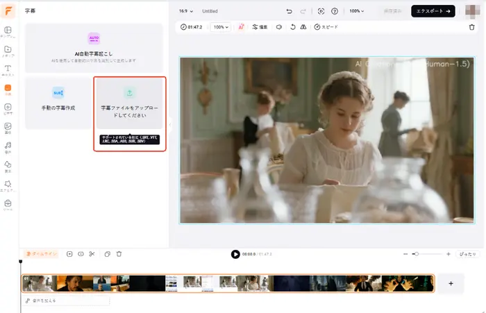
Task: Click the Untitled project name field
Action: tap(210, 11)
